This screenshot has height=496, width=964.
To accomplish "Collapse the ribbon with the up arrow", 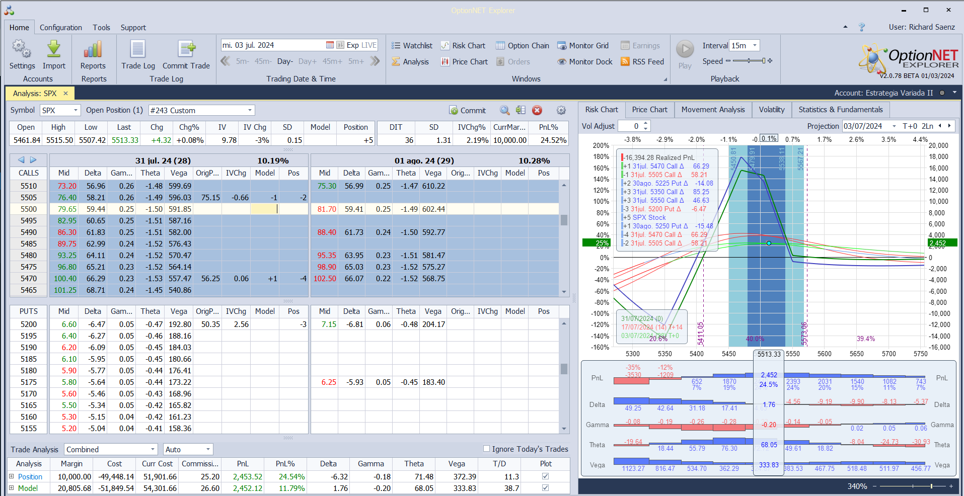I will coord(845,27).
